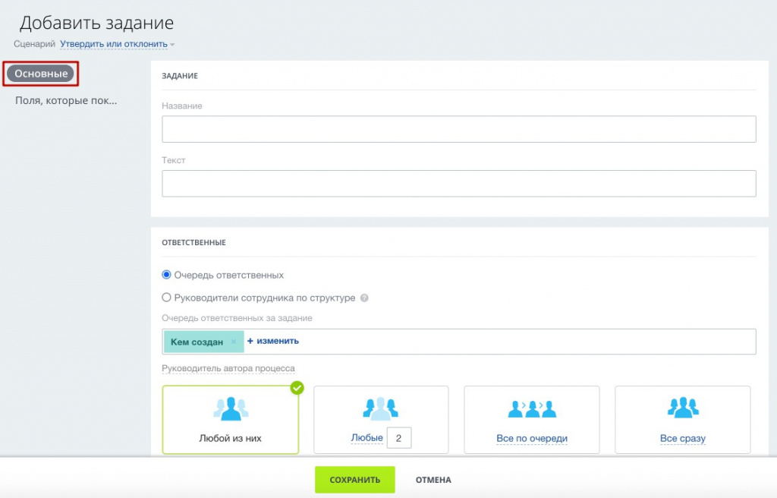
Task: Focus the 'Название' input field
Action: pyautogui.click(x=458, y=129)
